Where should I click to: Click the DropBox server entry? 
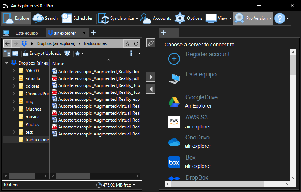tap(188, 178)
